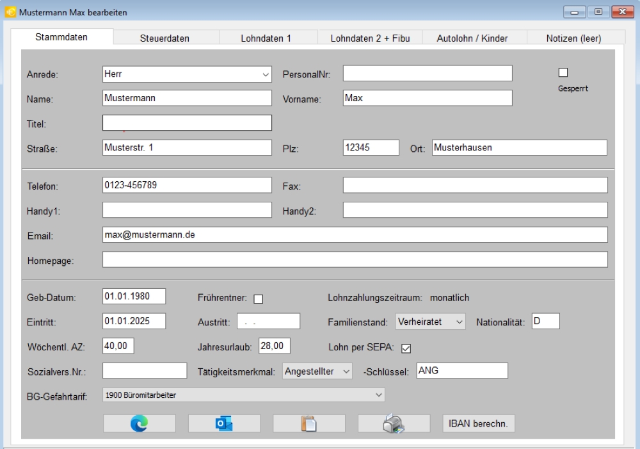The image size is (640, 449).
Task: Open the BG-Gefahrtarif dropdown
Action: (x=243, y=395)
